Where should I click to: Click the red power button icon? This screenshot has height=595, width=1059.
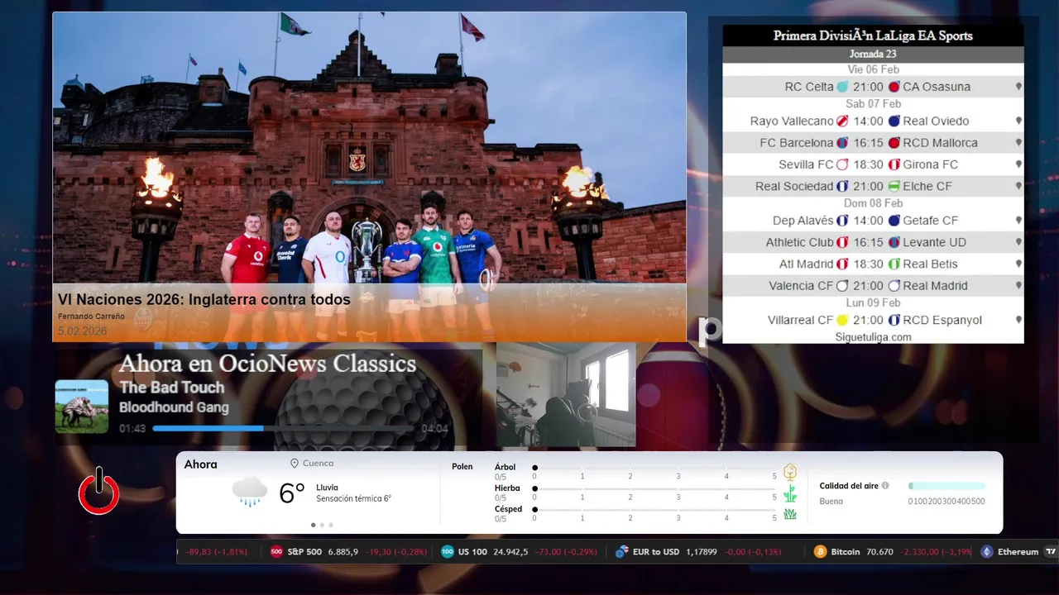click(x=99, y=491)
